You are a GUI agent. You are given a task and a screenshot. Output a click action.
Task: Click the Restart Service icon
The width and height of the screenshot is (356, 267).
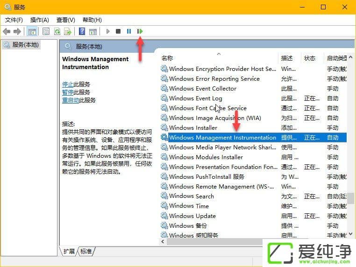140,31
